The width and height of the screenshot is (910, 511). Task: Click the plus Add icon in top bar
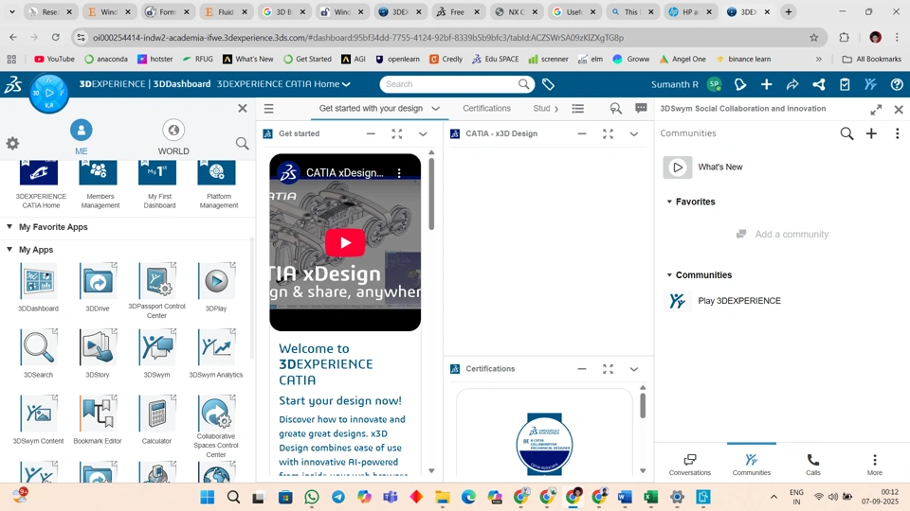766,84
